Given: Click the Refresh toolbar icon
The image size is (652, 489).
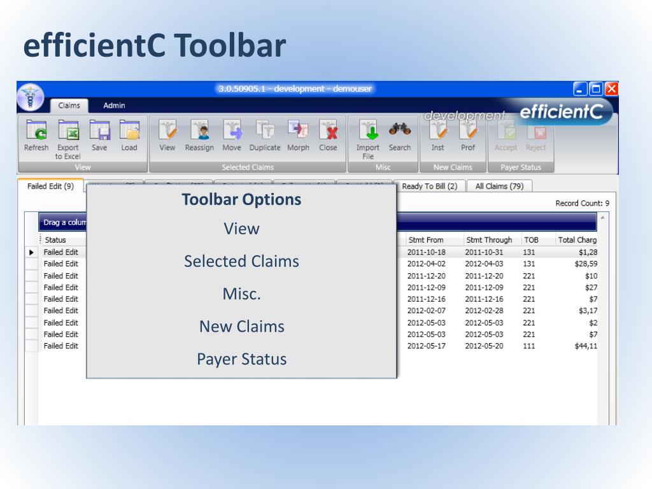Looking at the screenshot, I should [36, 135].
